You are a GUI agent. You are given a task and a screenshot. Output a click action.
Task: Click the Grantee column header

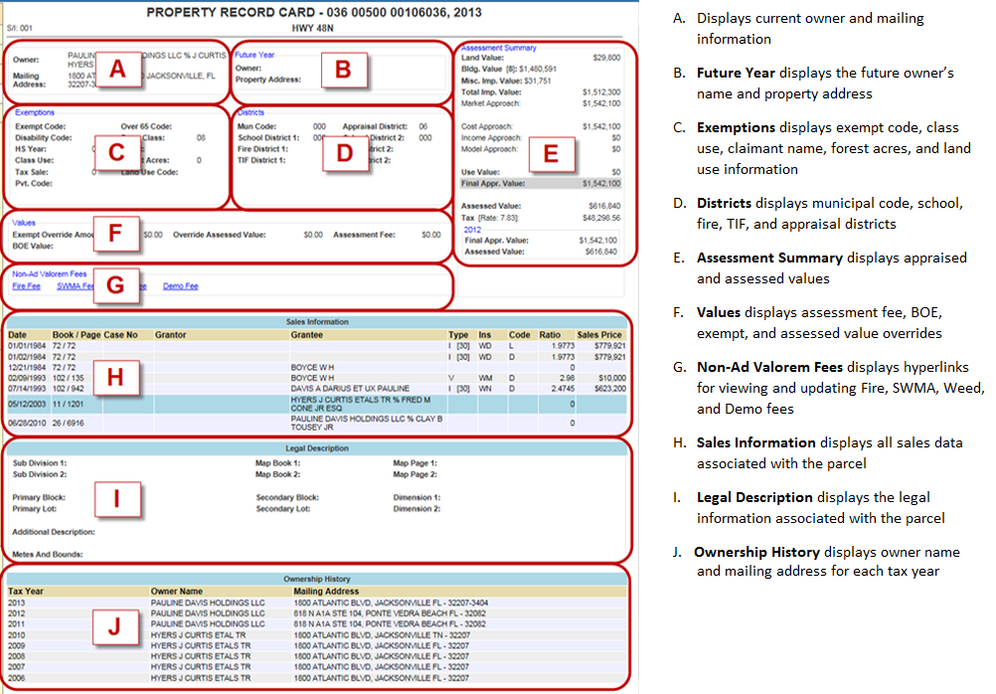[307, 335]
